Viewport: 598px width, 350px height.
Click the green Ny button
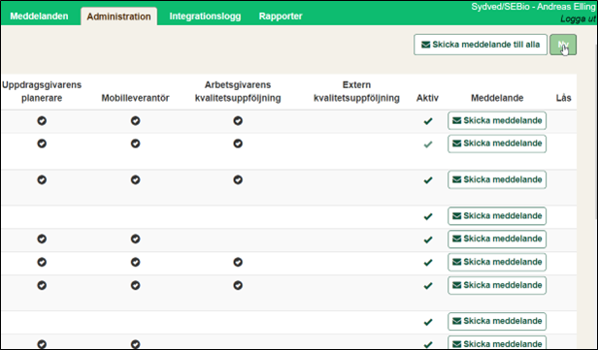pyautogui.click(x=563, y=45)
